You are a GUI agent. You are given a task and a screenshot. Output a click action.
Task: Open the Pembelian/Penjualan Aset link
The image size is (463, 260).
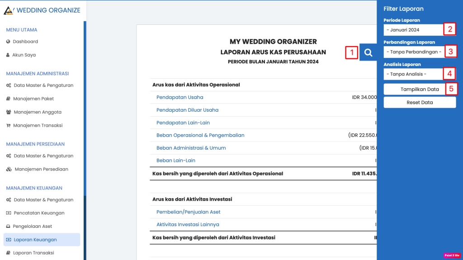[188, 212]
